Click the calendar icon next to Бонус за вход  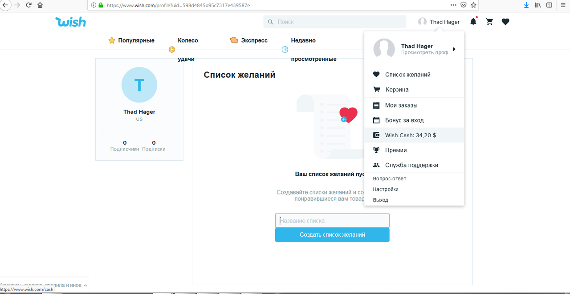point(376,120)
